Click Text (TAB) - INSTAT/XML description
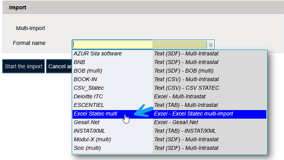 [x=185, y=131]
